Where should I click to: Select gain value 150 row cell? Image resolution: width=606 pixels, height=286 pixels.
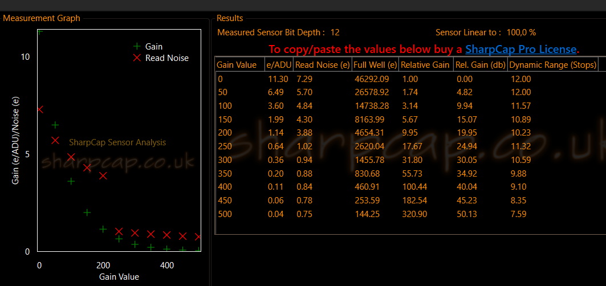click(x=225, y=120)
